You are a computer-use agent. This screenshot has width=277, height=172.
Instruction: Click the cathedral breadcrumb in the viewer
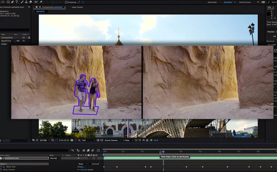tap(40, 11)
